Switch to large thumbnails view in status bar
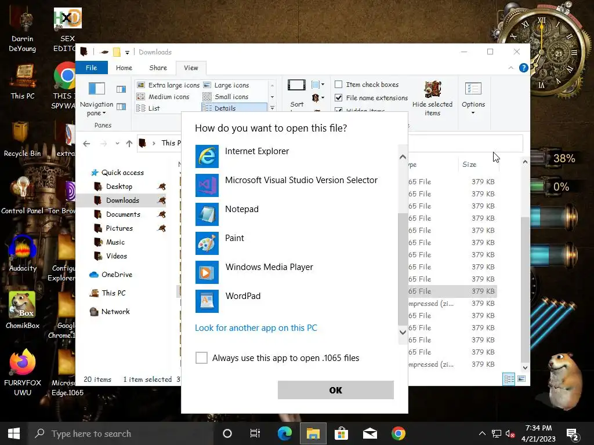The width and height of the screenshot is (594, 445). pos(521,379)
